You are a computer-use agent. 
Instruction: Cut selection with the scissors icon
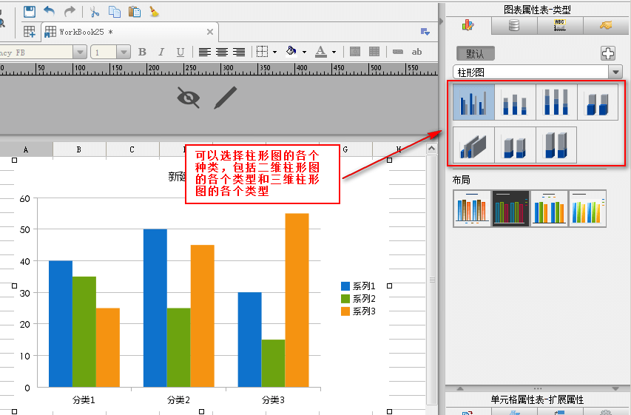[95, 12]
